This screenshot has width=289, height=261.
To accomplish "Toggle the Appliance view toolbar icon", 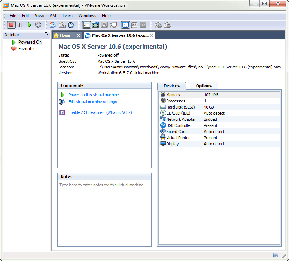I will [134, 25].
